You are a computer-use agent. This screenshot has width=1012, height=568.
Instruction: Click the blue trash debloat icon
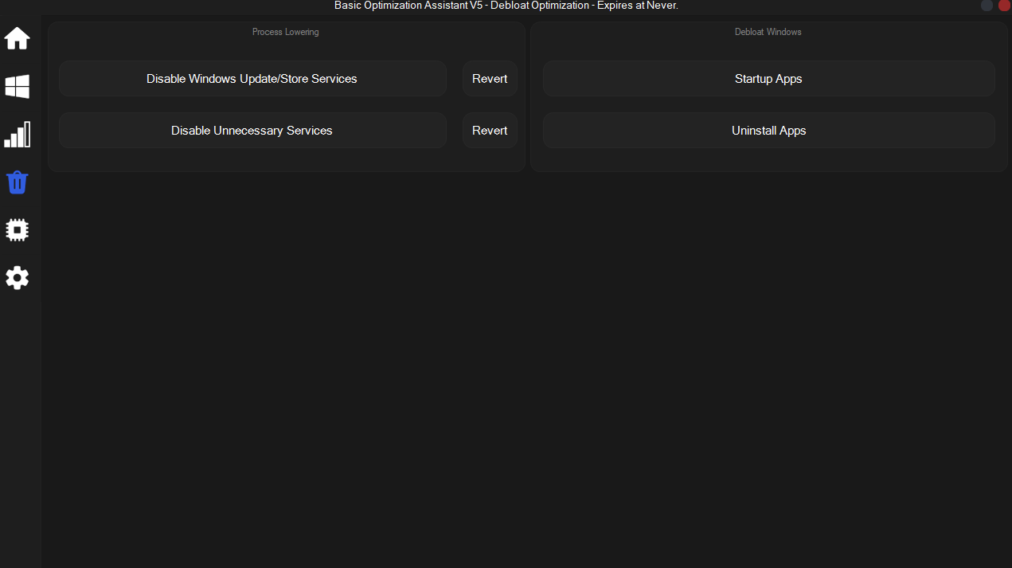coord(18,182)
